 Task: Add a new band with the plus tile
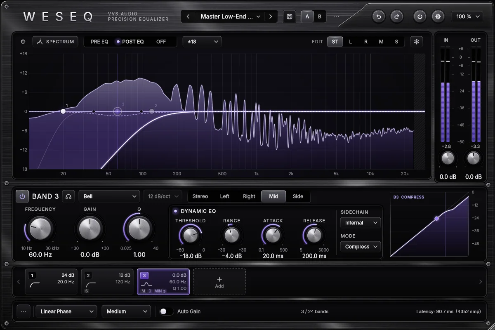[x=219, y=282]
